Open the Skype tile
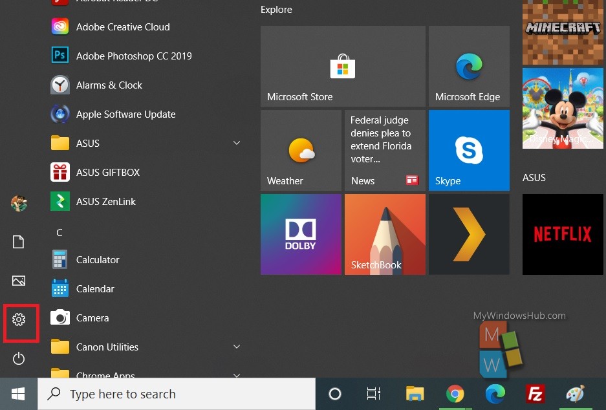 tap(469, 150)
